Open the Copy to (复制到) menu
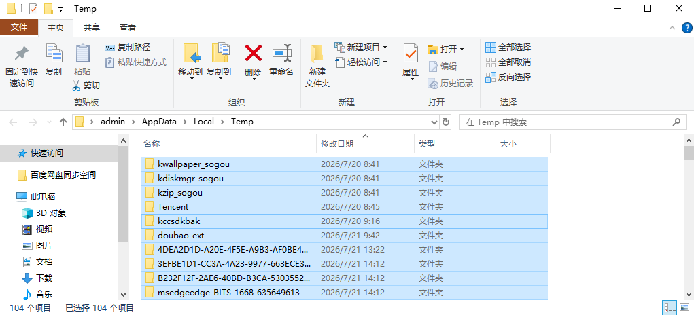This screenshot has height=315, width=694. [219, 62]
